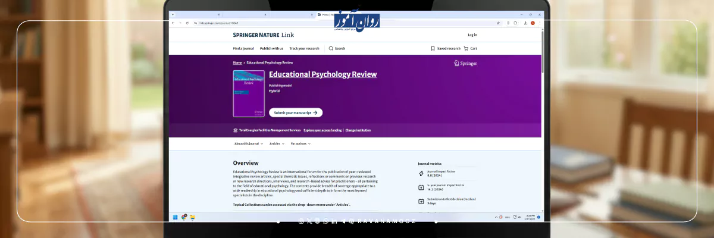Close the second browser tab
The image size is (714, 238).
click(x=265, y=14)
